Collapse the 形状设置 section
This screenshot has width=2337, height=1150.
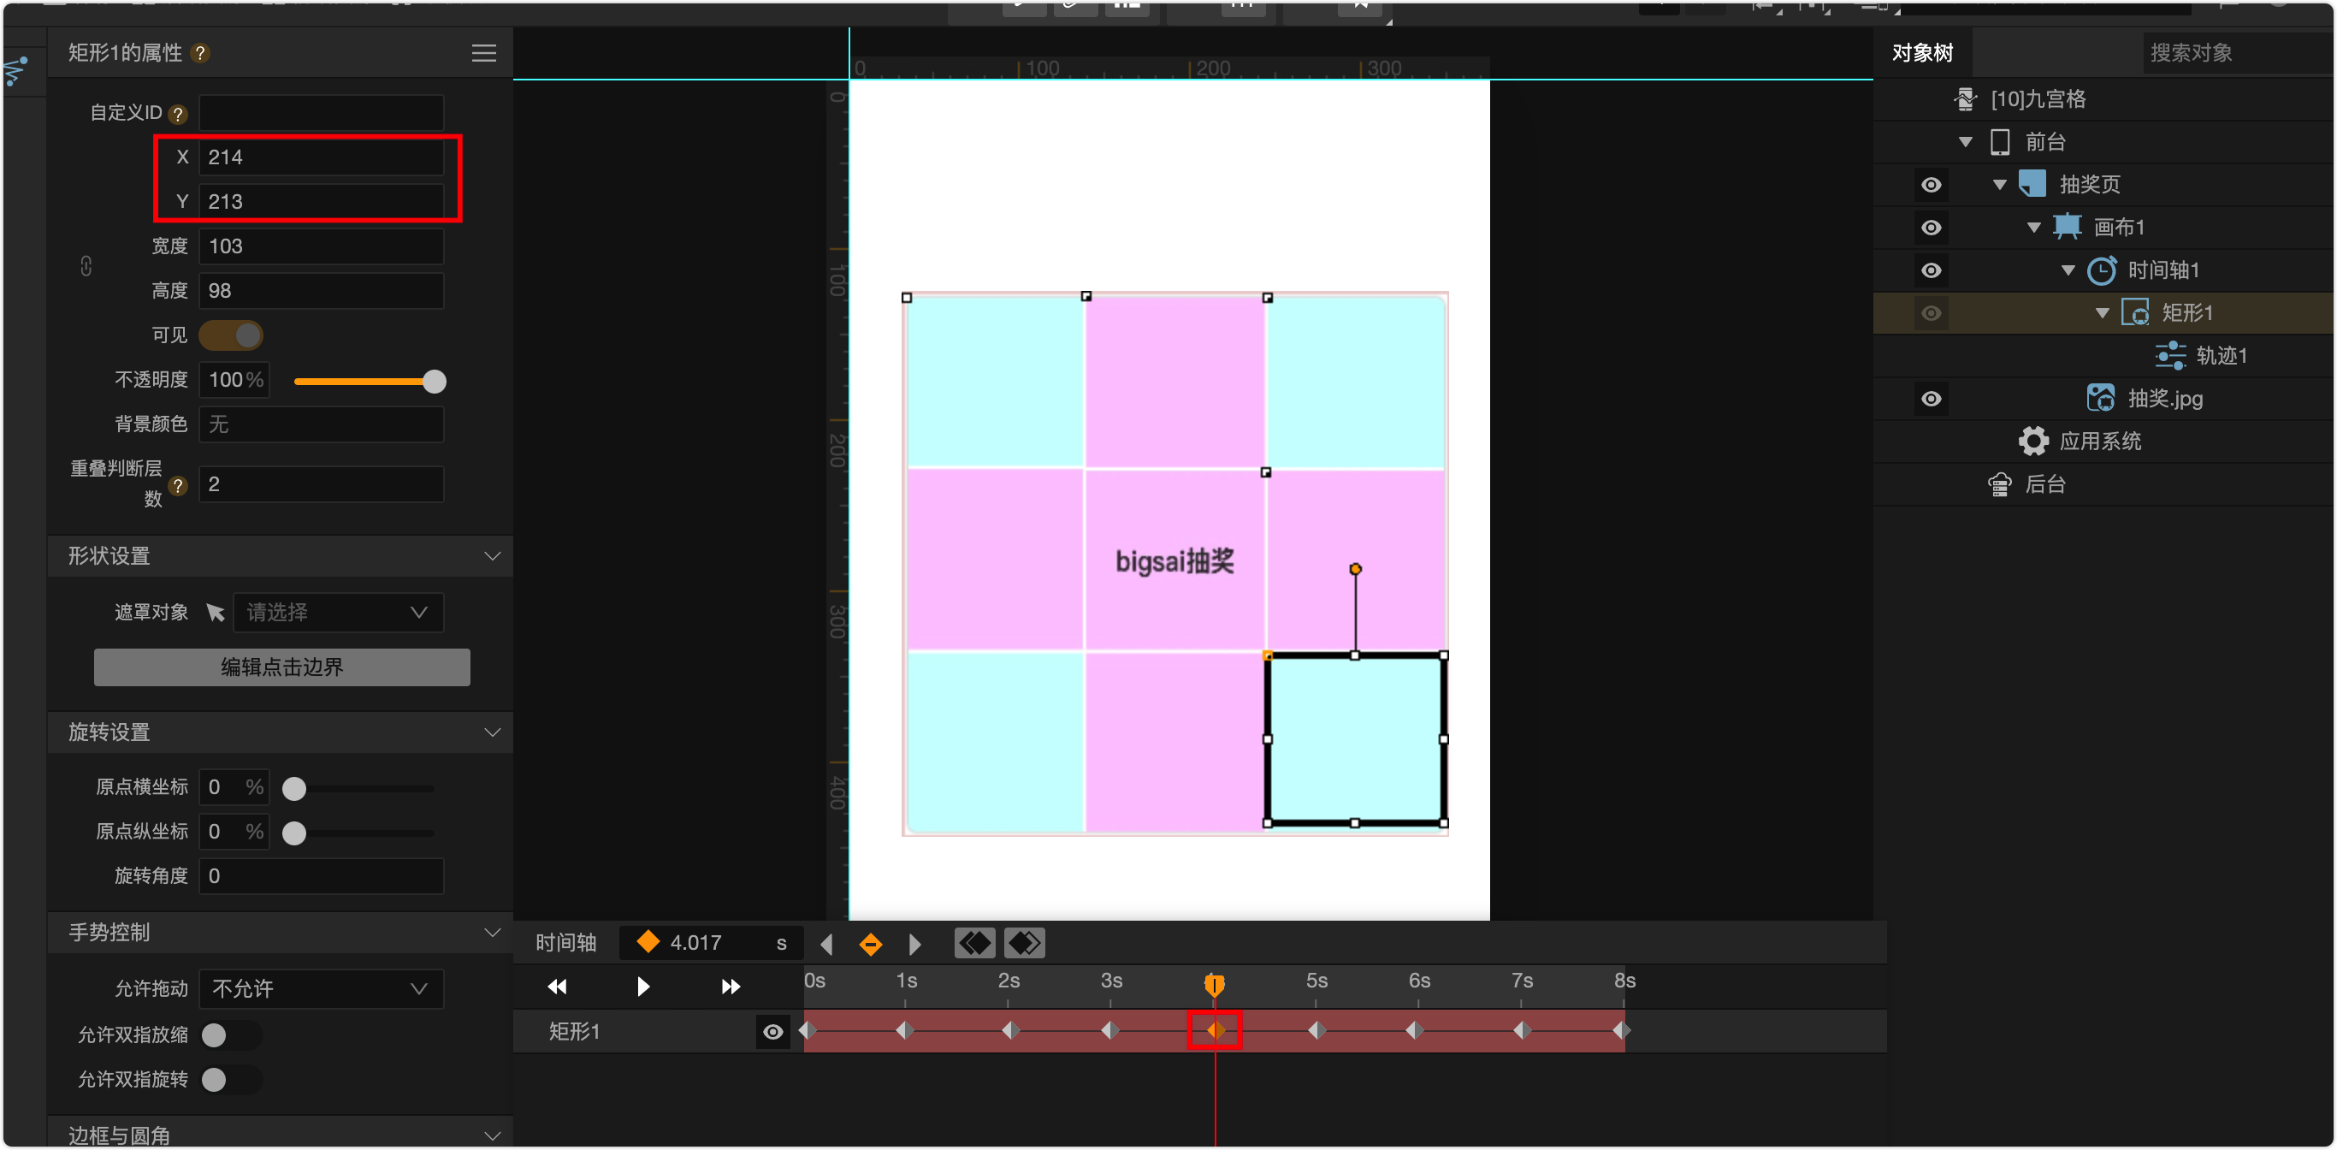click(x=493, y=556)
